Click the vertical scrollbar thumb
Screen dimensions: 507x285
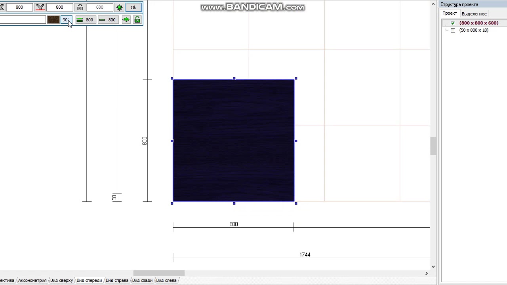click(x=433, y=146)
